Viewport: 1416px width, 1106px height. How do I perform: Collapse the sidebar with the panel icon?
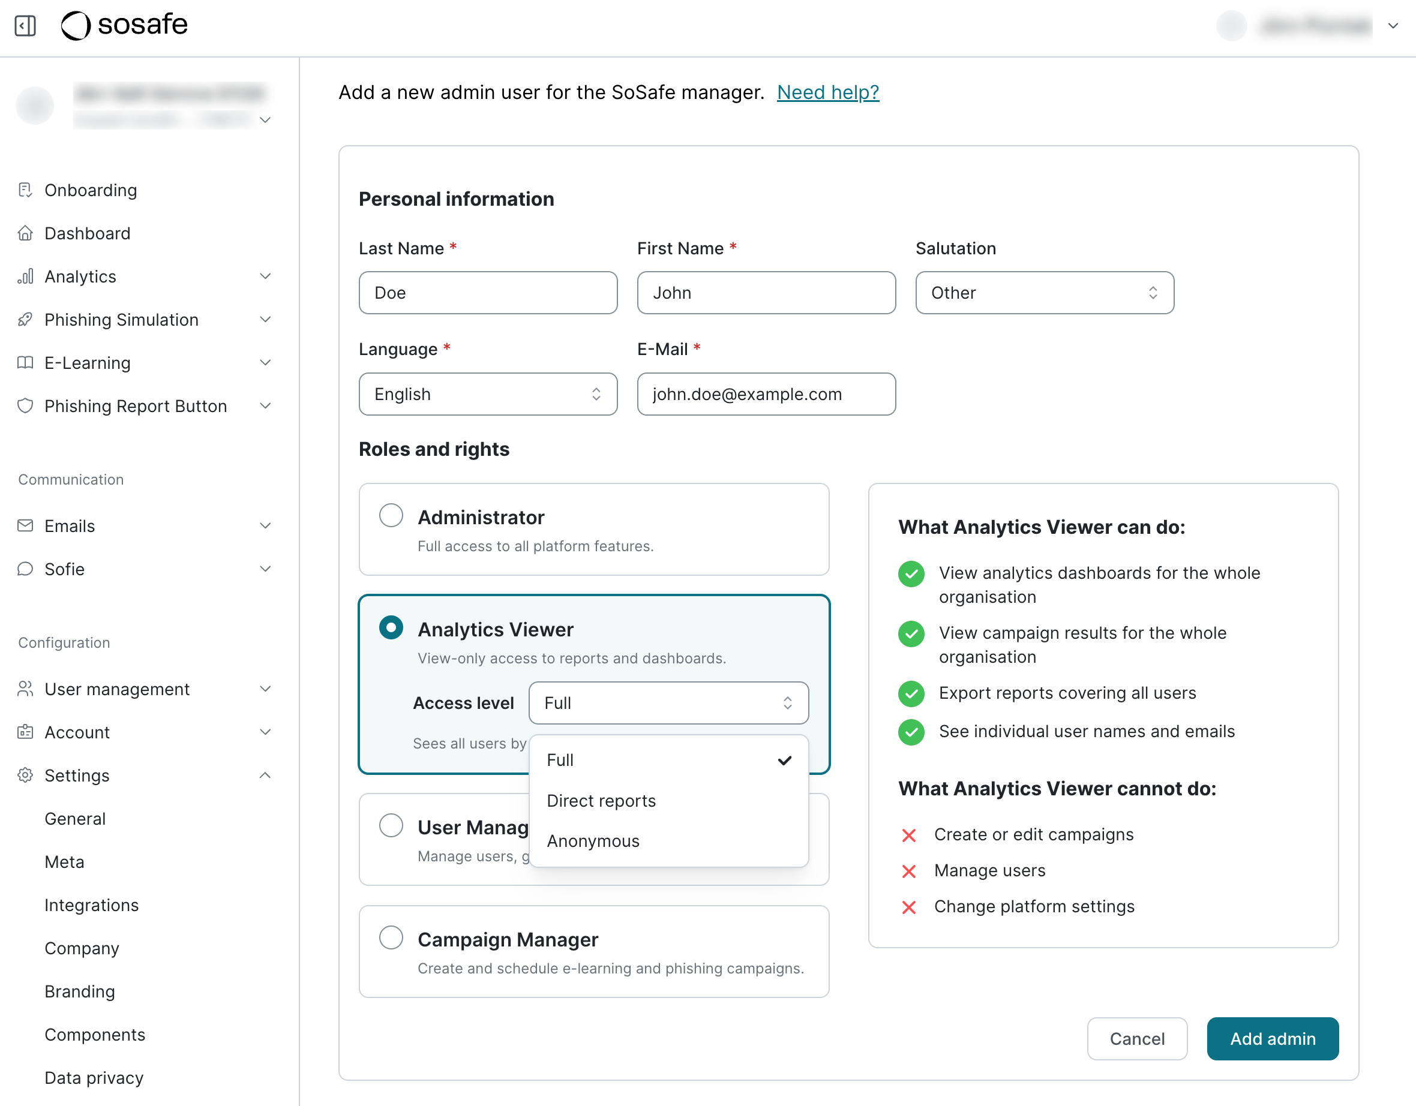click(x=25, y=26)
